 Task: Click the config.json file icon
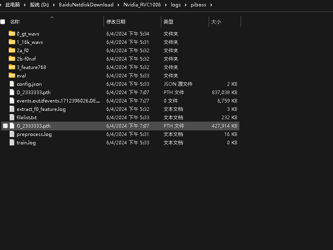point(12,84)
